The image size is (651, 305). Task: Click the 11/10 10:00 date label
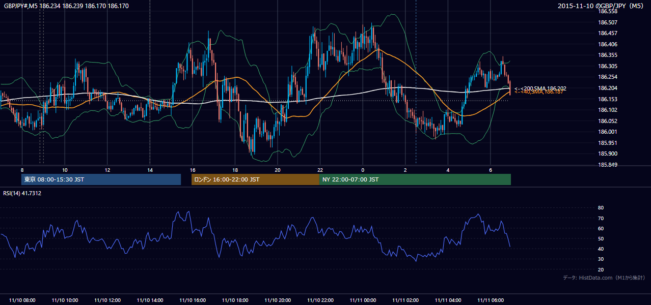pos(65,300)
